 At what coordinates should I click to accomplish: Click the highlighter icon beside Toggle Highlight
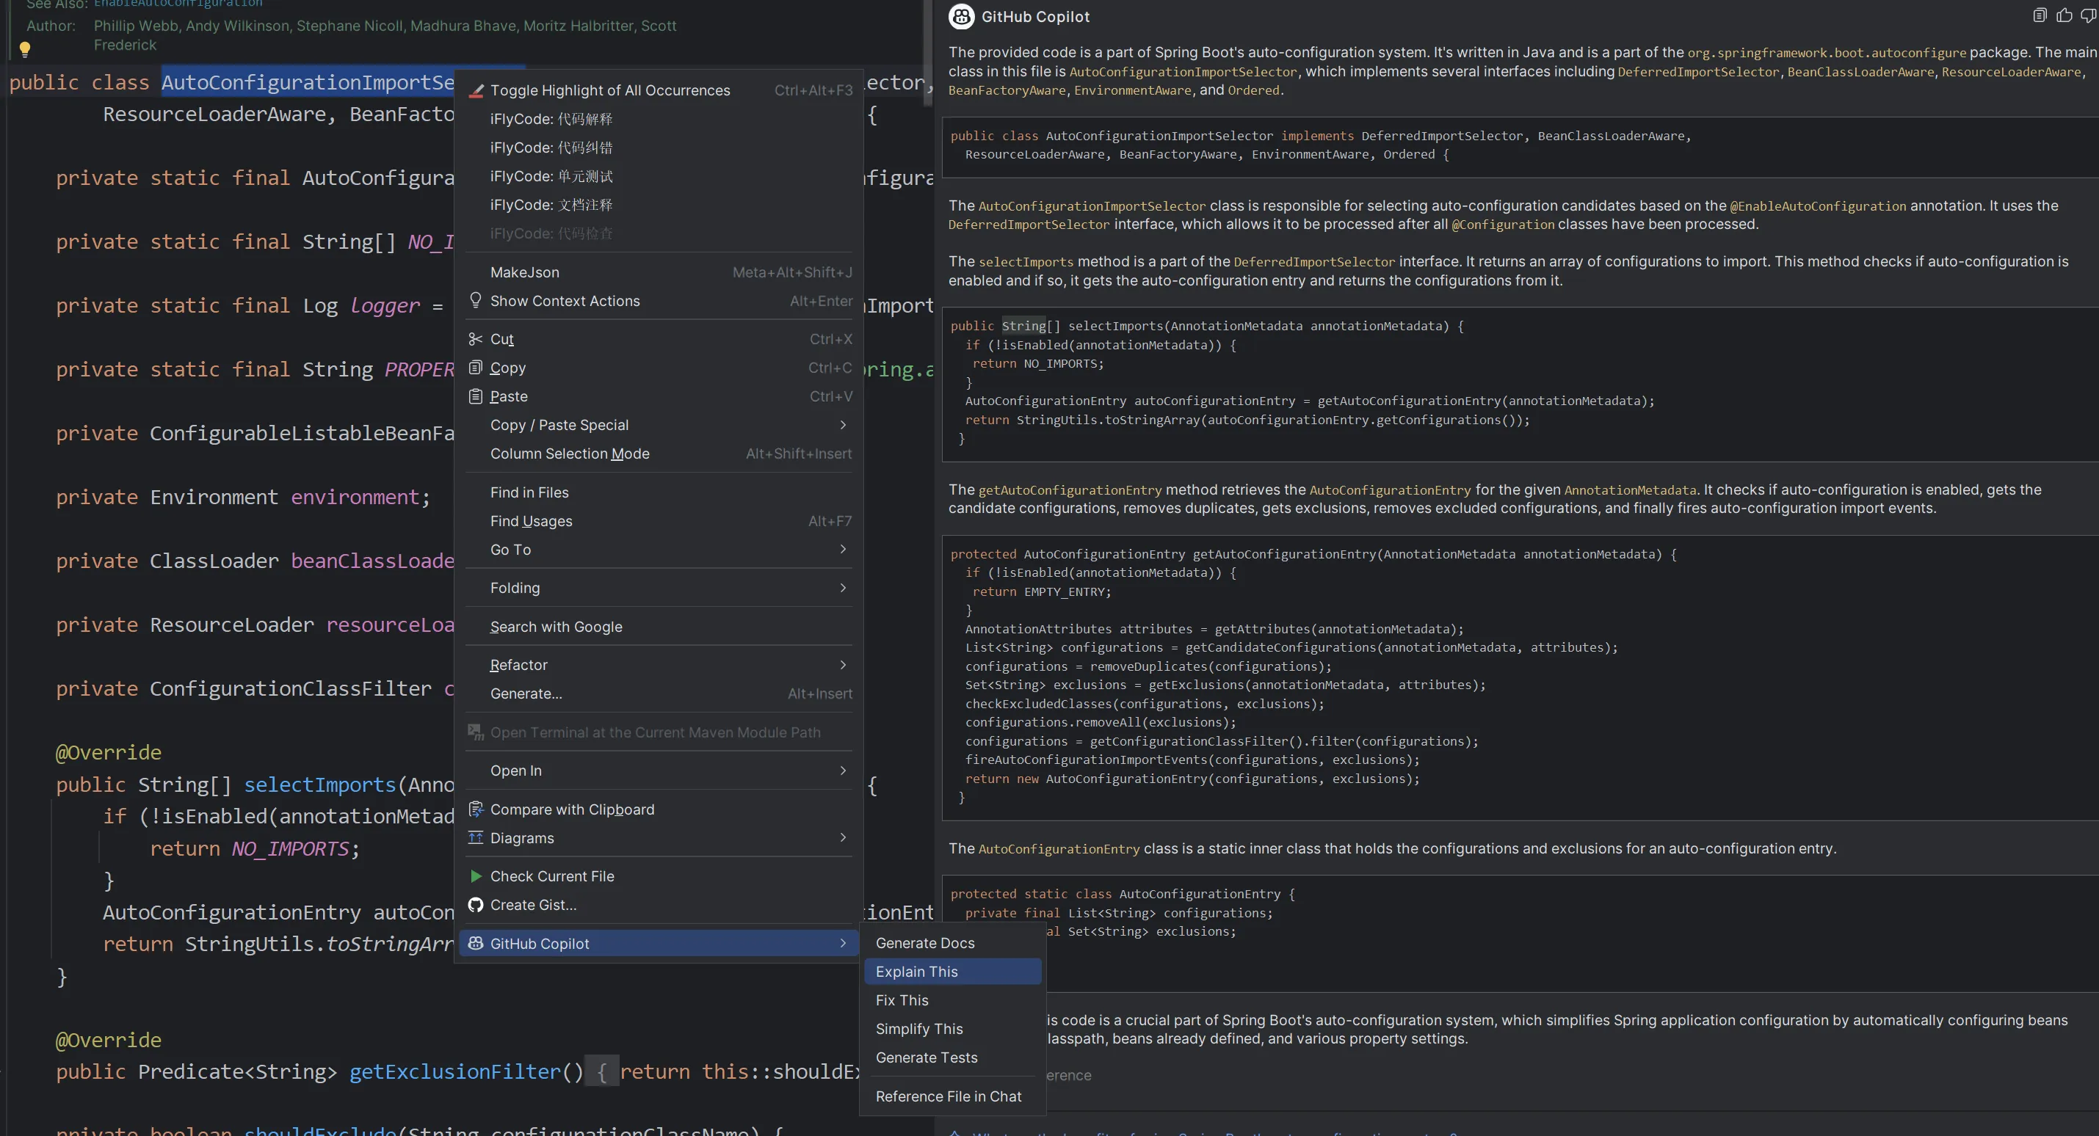point(476,90)
